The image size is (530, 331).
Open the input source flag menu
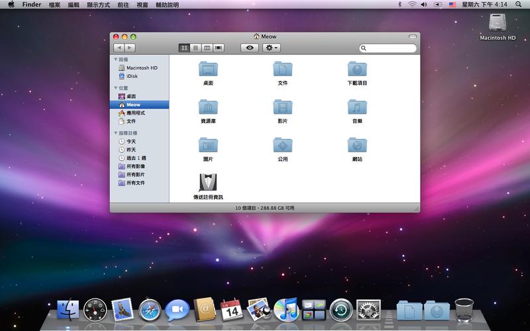[x=452, y=5]
